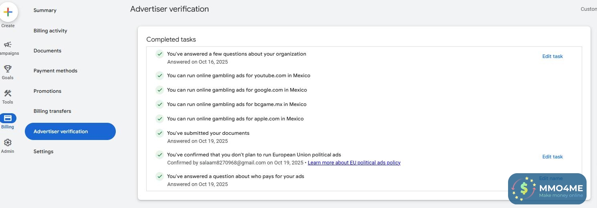597x208 pixels.
Task: Click the checkmark for youtube.com gambling ads
Action: (159, 76)
